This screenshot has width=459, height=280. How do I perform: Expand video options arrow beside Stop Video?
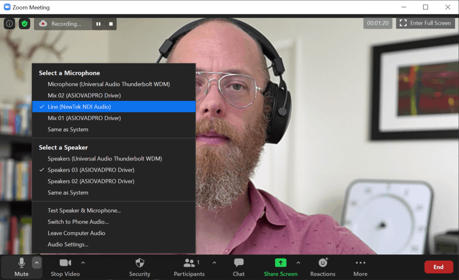tap(83, 263)
